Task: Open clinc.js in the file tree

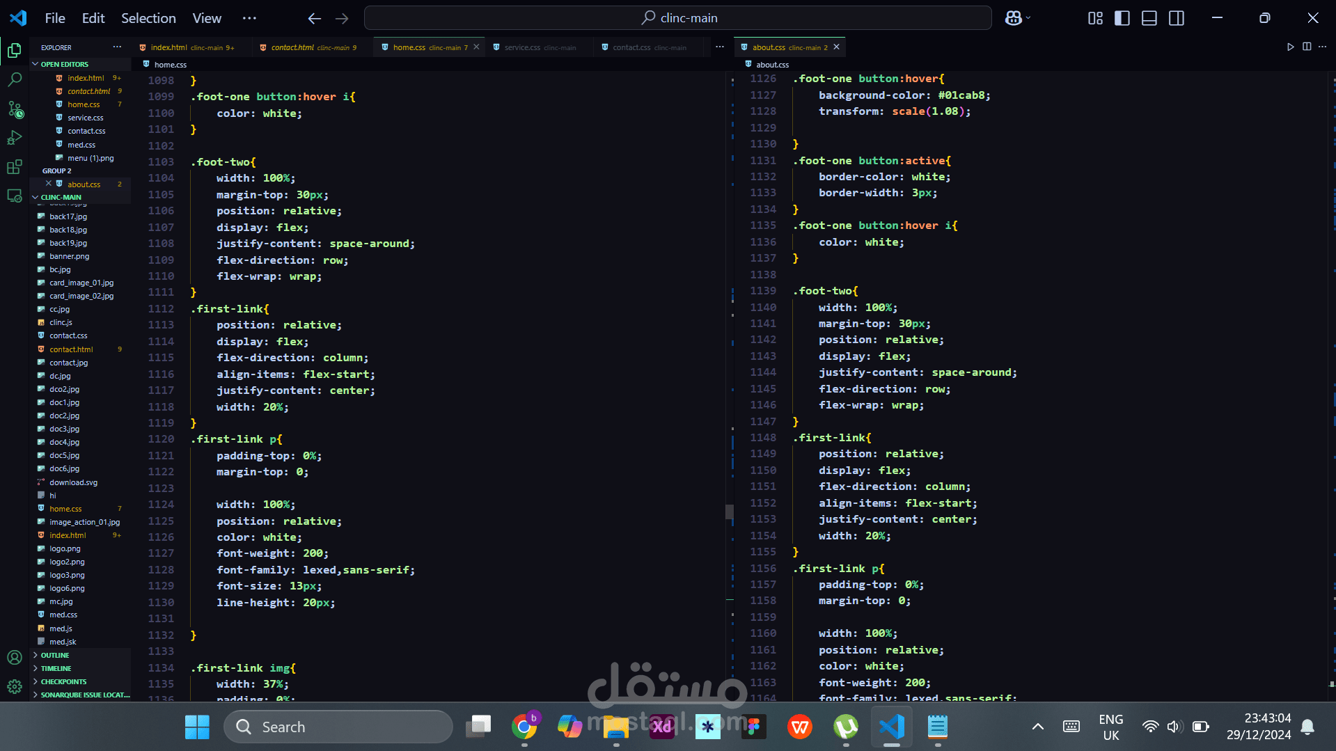Action: [x=61, y=322]
